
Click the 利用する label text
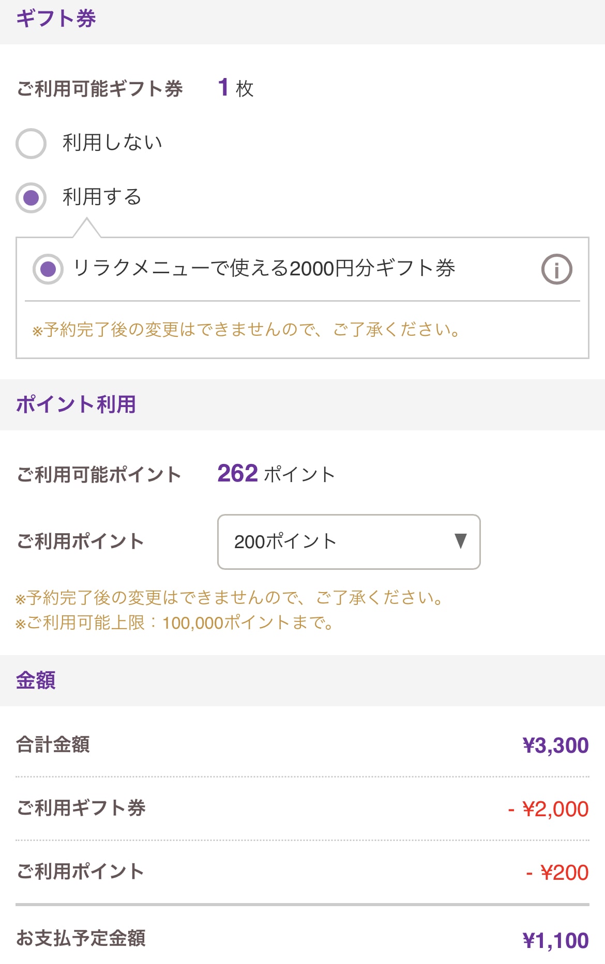102,197
